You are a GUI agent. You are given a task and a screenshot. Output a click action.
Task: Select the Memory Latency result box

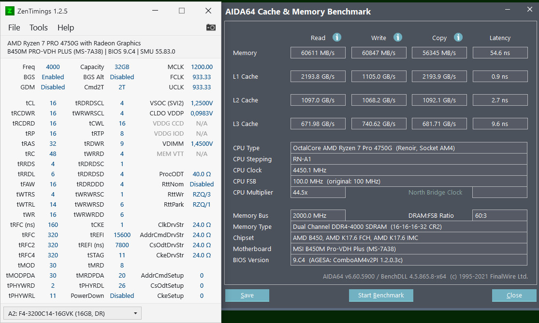click(499, 53)
